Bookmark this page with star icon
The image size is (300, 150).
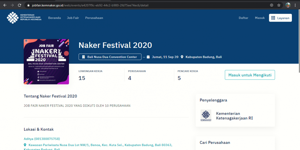[279, 5]
